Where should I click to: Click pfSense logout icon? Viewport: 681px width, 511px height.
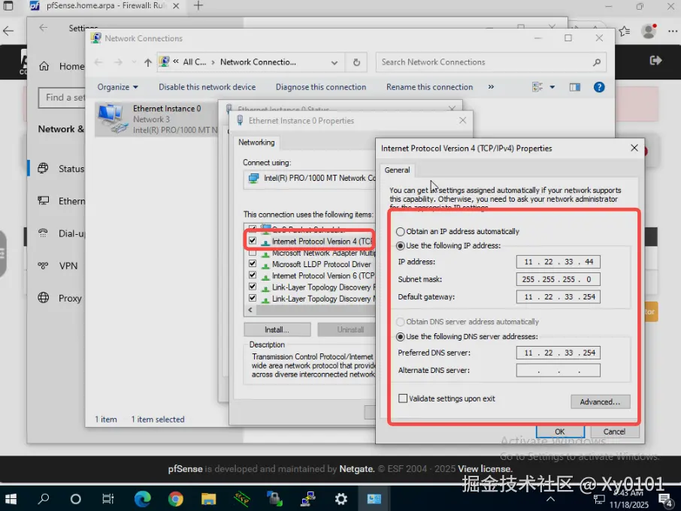coord(655,61)
